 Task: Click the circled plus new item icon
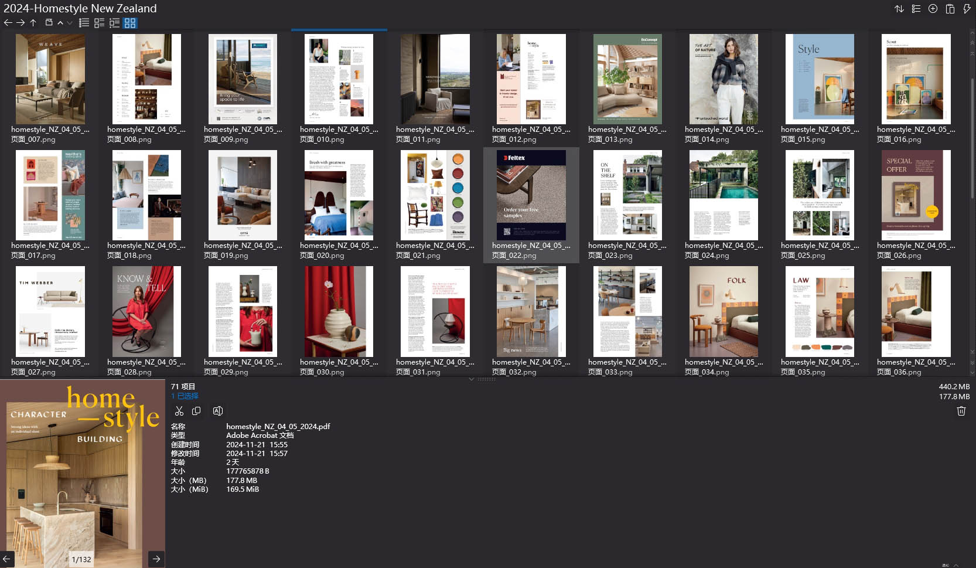(933, 9)
